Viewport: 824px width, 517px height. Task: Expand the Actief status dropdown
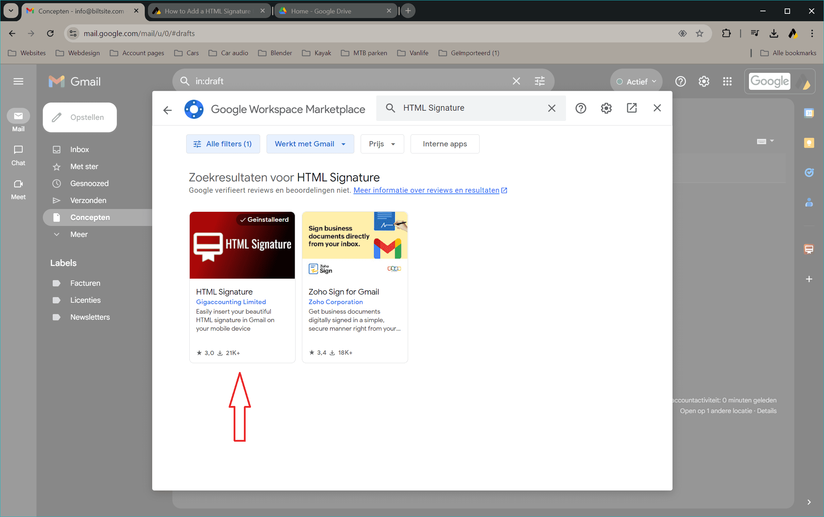(x=636, y=82)
